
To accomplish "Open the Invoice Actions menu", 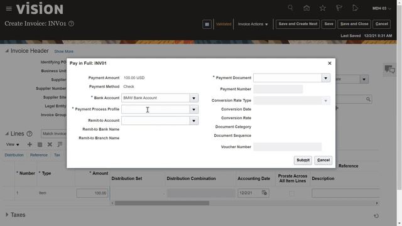I will (253, 24).
